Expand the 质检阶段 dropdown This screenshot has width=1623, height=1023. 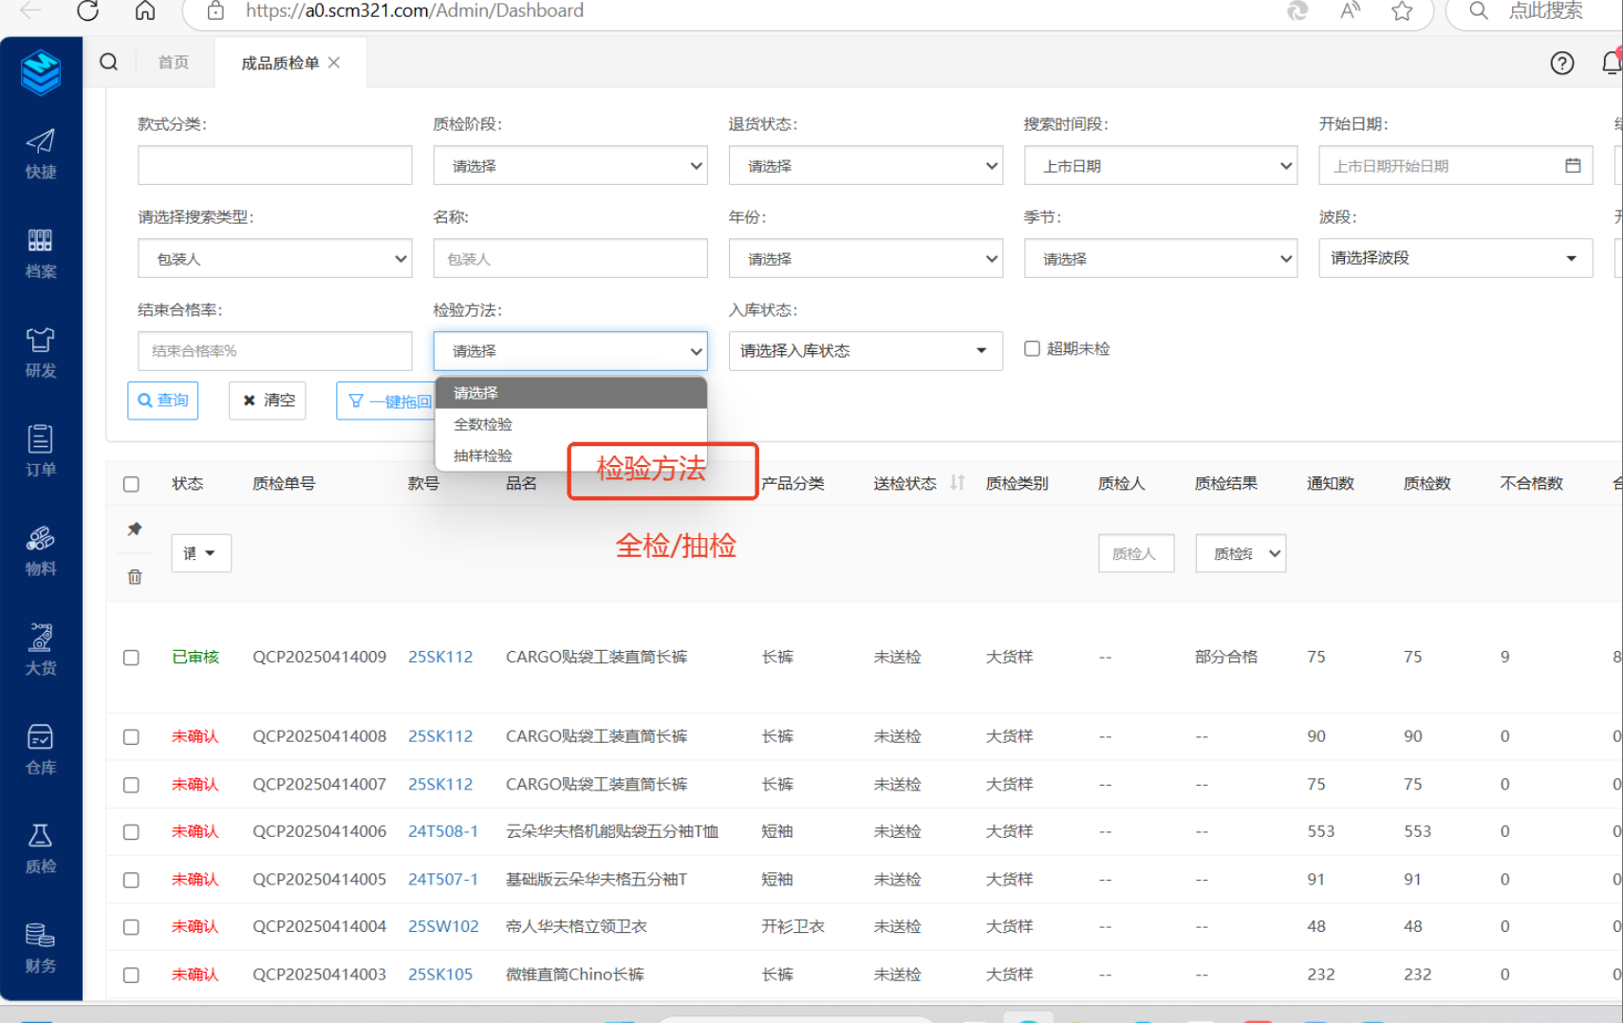tap(569, 166)
